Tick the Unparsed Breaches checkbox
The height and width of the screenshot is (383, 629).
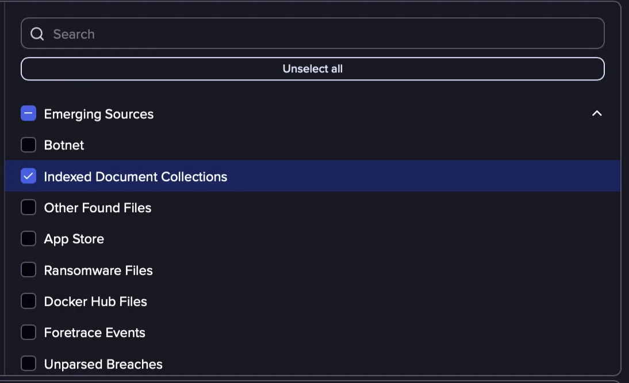pyautogui.click(x=29, y=364)
